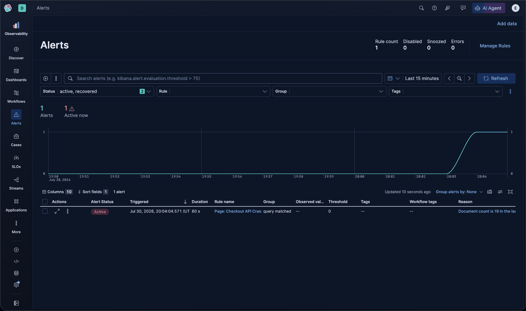Open the Columns selector
Viewport: 526px width, 311px height.
pyautogui.click(x=57, y=192)
